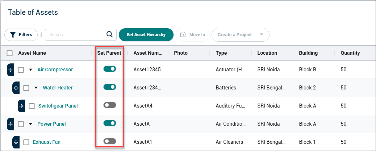Viewport: 376px width, 151px height.
Task: Turn off Set Parent for Air Compressor
Action: 110,69
